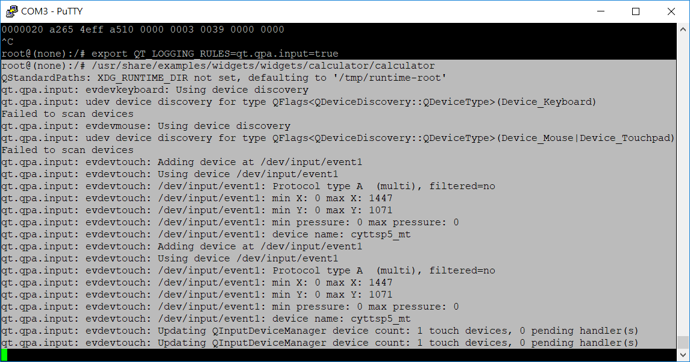Click the ^C interrupt text line
This screenshot has height=362, width=690.
(x=7, y=41)
